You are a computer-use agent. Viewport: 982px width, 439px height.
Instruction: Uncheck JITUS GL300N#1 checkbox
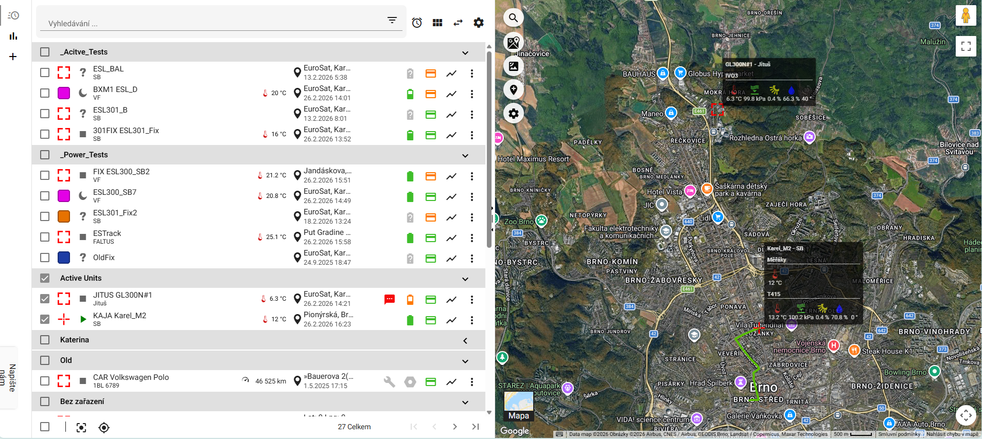45,299
